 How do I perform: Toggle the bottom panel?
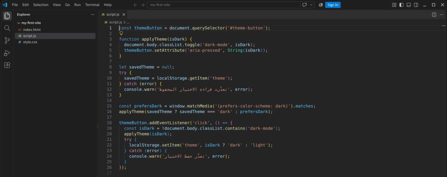pos(409,5)
